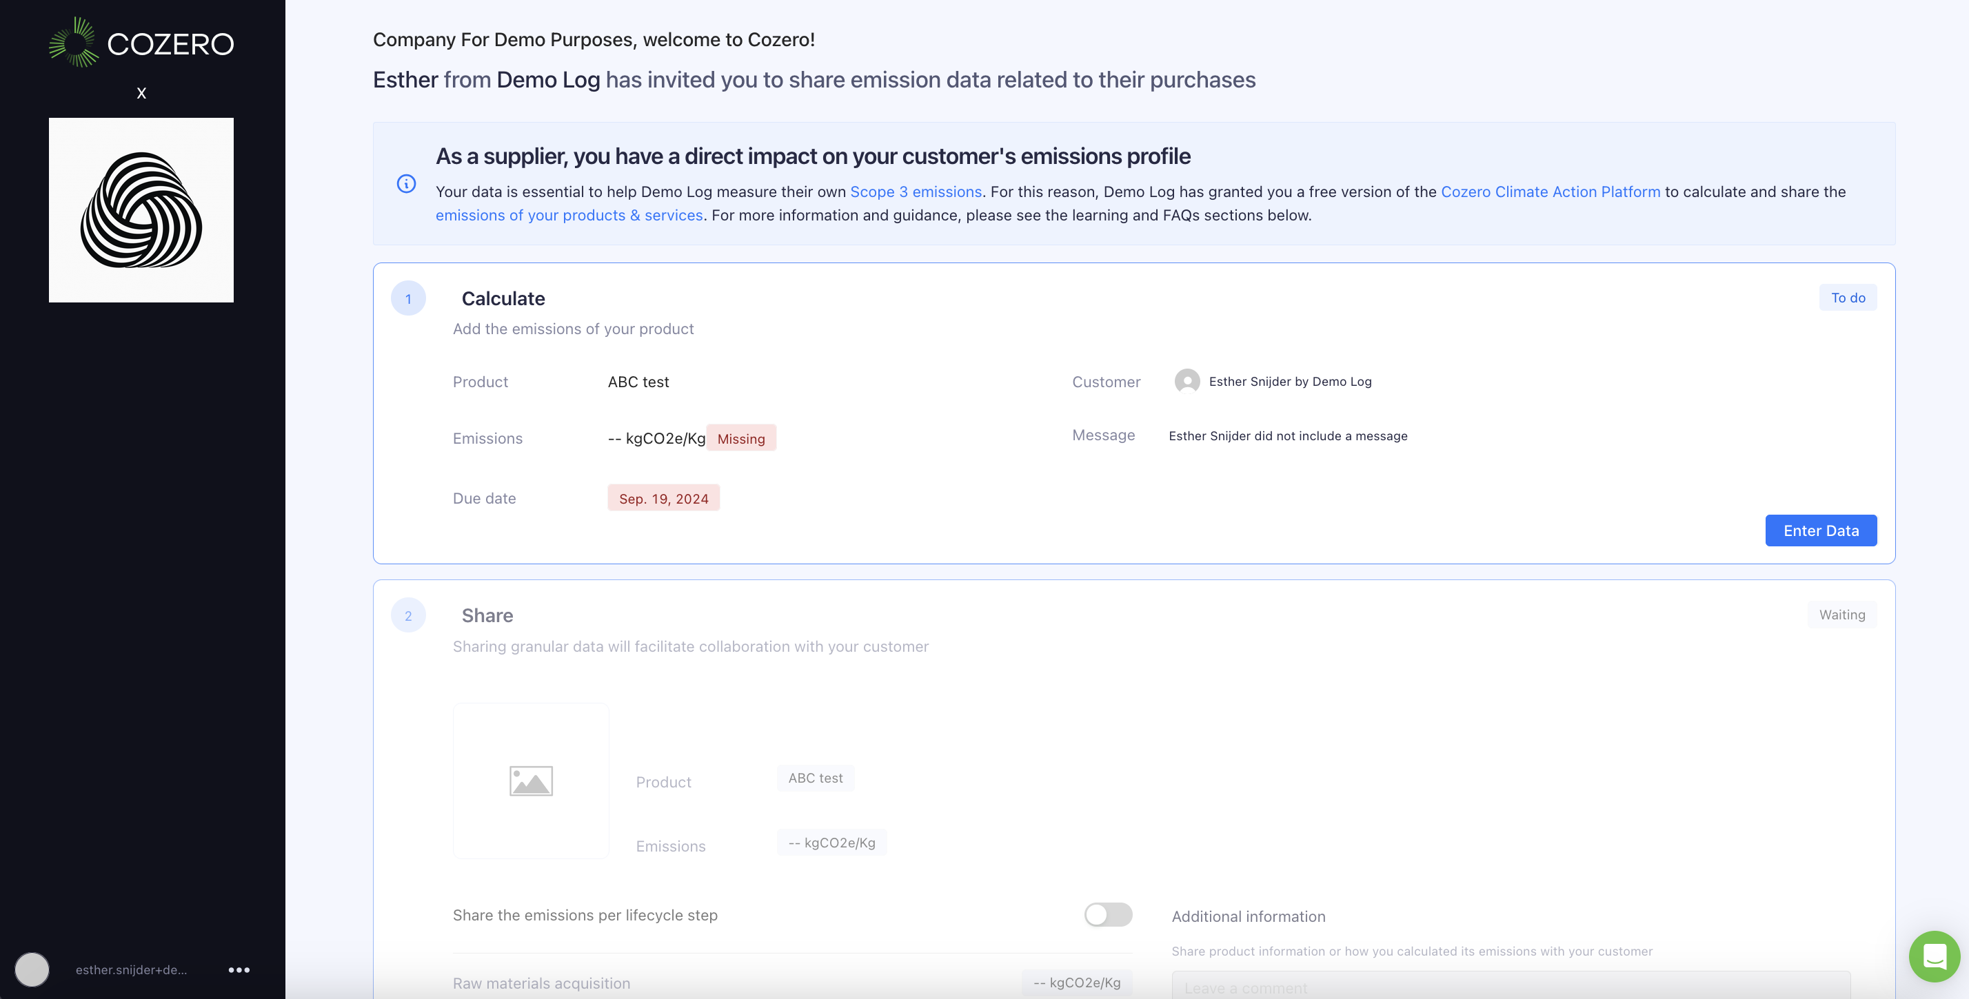Click the Waiting status tag
1969x999 pixels.
1841,615
